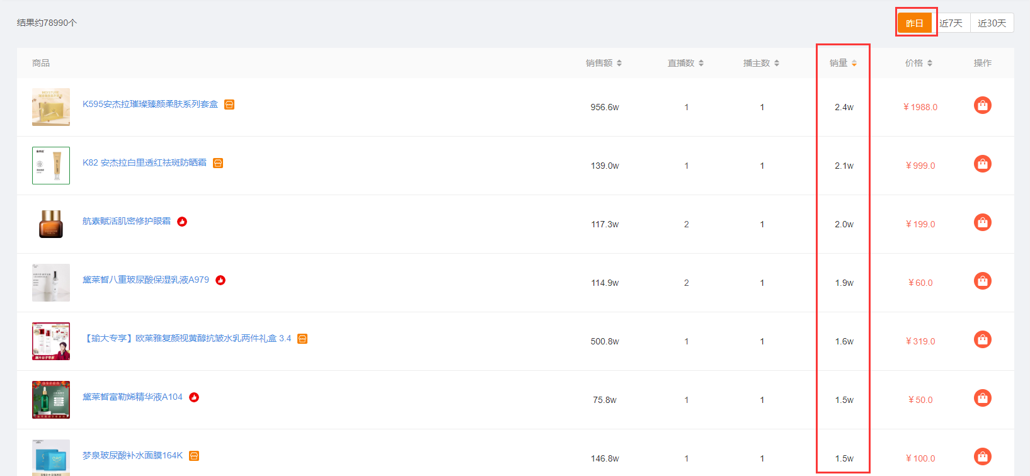The image size is (1030, 476).
Task: Click the red thumbs-up badge beside 航素赋活肌密修护眼霜
Action: click(182, 222)
